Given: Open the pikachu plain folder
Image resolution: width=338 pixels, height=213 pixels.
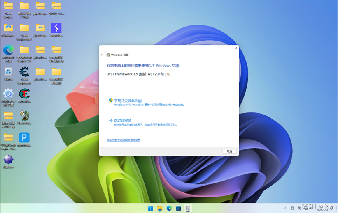Looking at the screenshot, I should tap(40, 74).
